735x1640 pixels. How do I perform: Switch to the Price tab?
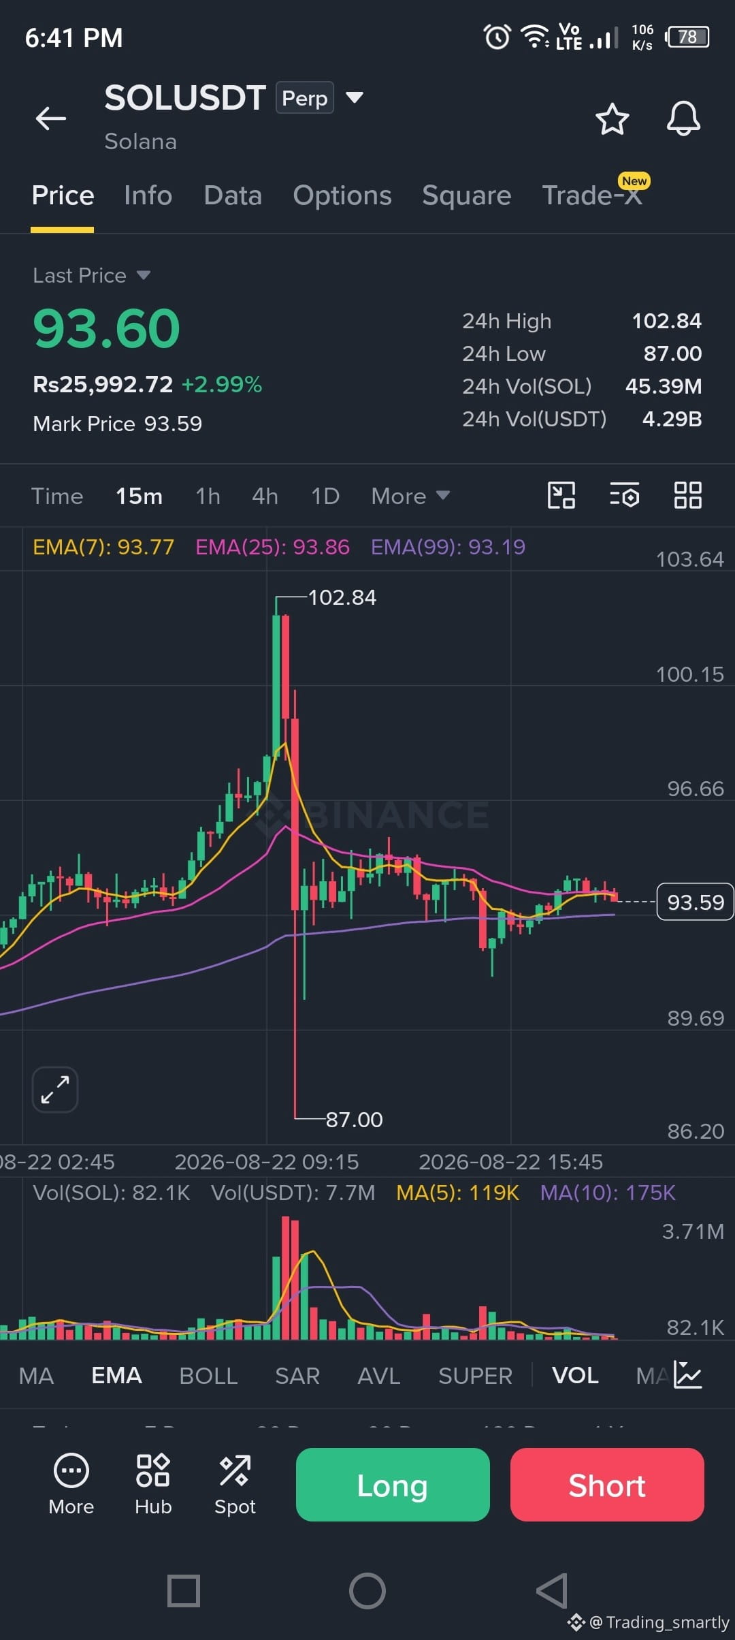coord(63,195)
